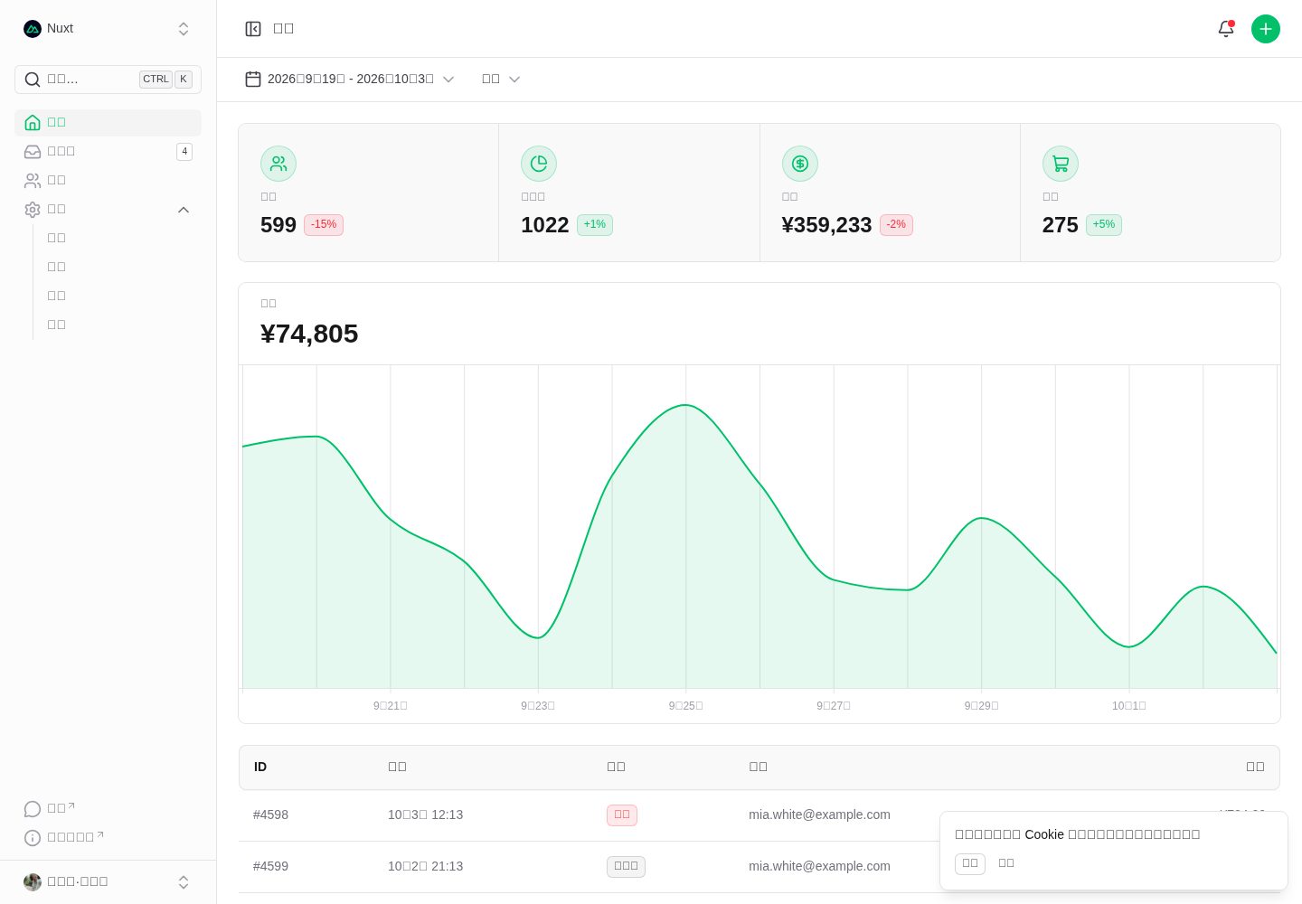Select order #4598 in the table
The height and width of the screenshot is (904, 1302).
click(271, 815)
